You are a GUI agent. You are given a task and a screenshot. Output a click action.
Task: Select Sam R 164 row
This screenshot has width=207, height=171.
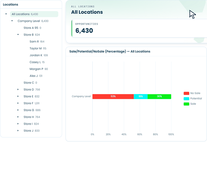pyautogui.click(x=37, y=42)
